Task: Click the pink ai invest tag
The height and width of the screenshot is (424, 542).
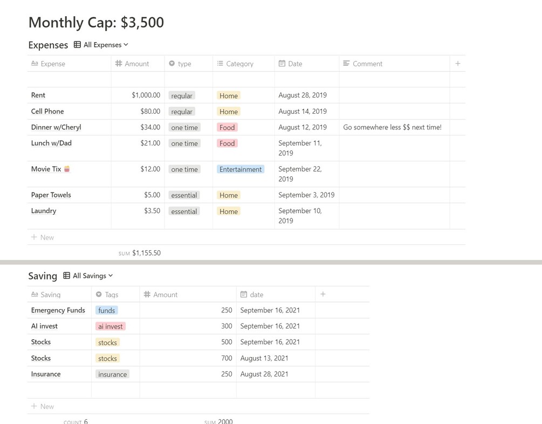Action: point(111,326)
